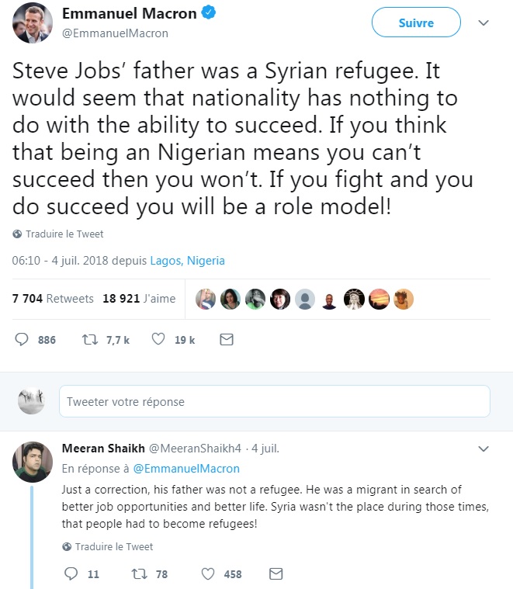Image resolution: width=513 pixels, height=589 pixels.
Task: Click Traduire le Tweet under Macron's tweet
Action: click(64, 234)
